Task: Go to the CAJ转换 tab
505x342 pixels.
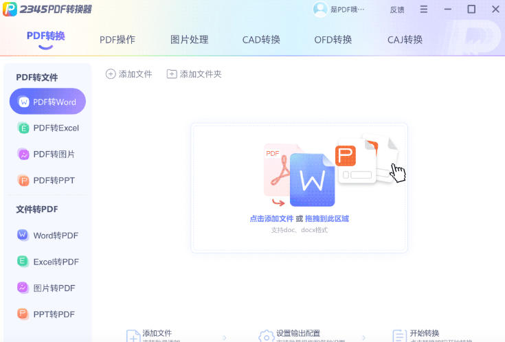Action: tap(405, 40)
